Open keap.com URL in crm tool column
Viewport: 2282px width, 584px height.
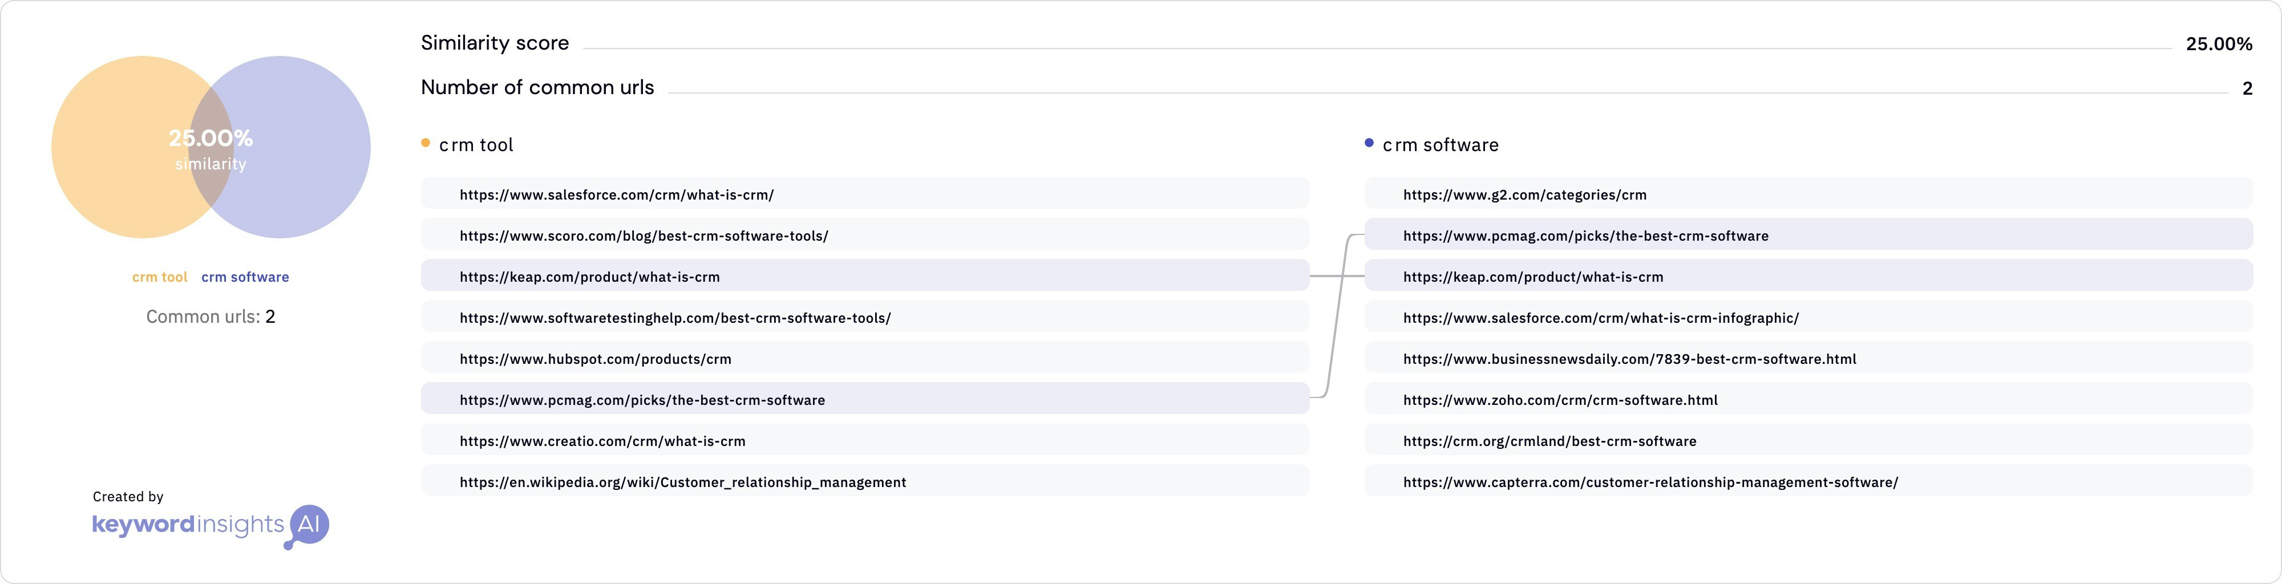(865, 275)
